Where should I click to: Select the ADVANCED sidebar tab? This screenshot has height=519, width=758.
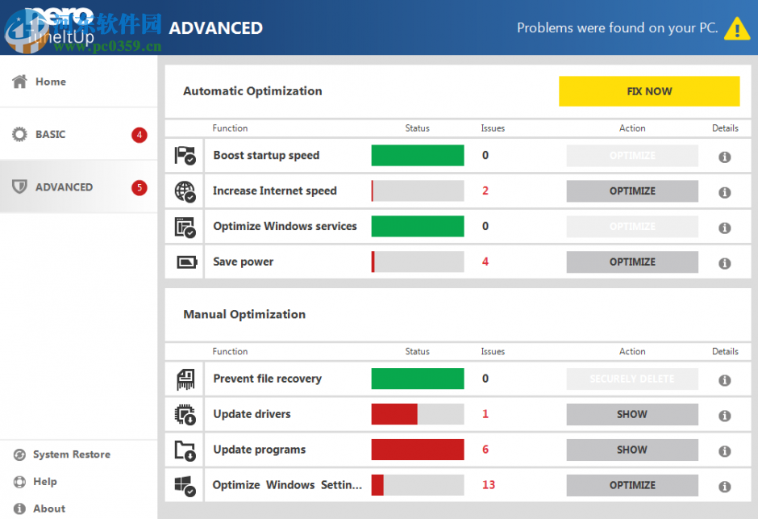pyautogui.click(x=64, y=187)
